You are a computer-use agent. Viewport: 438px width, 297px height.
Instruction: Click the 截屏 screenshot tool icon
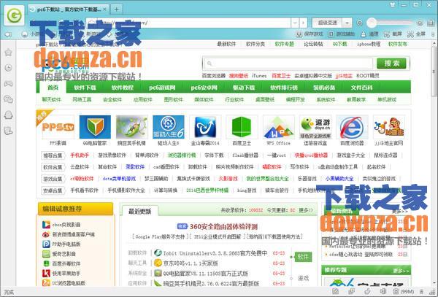(387, 34)
